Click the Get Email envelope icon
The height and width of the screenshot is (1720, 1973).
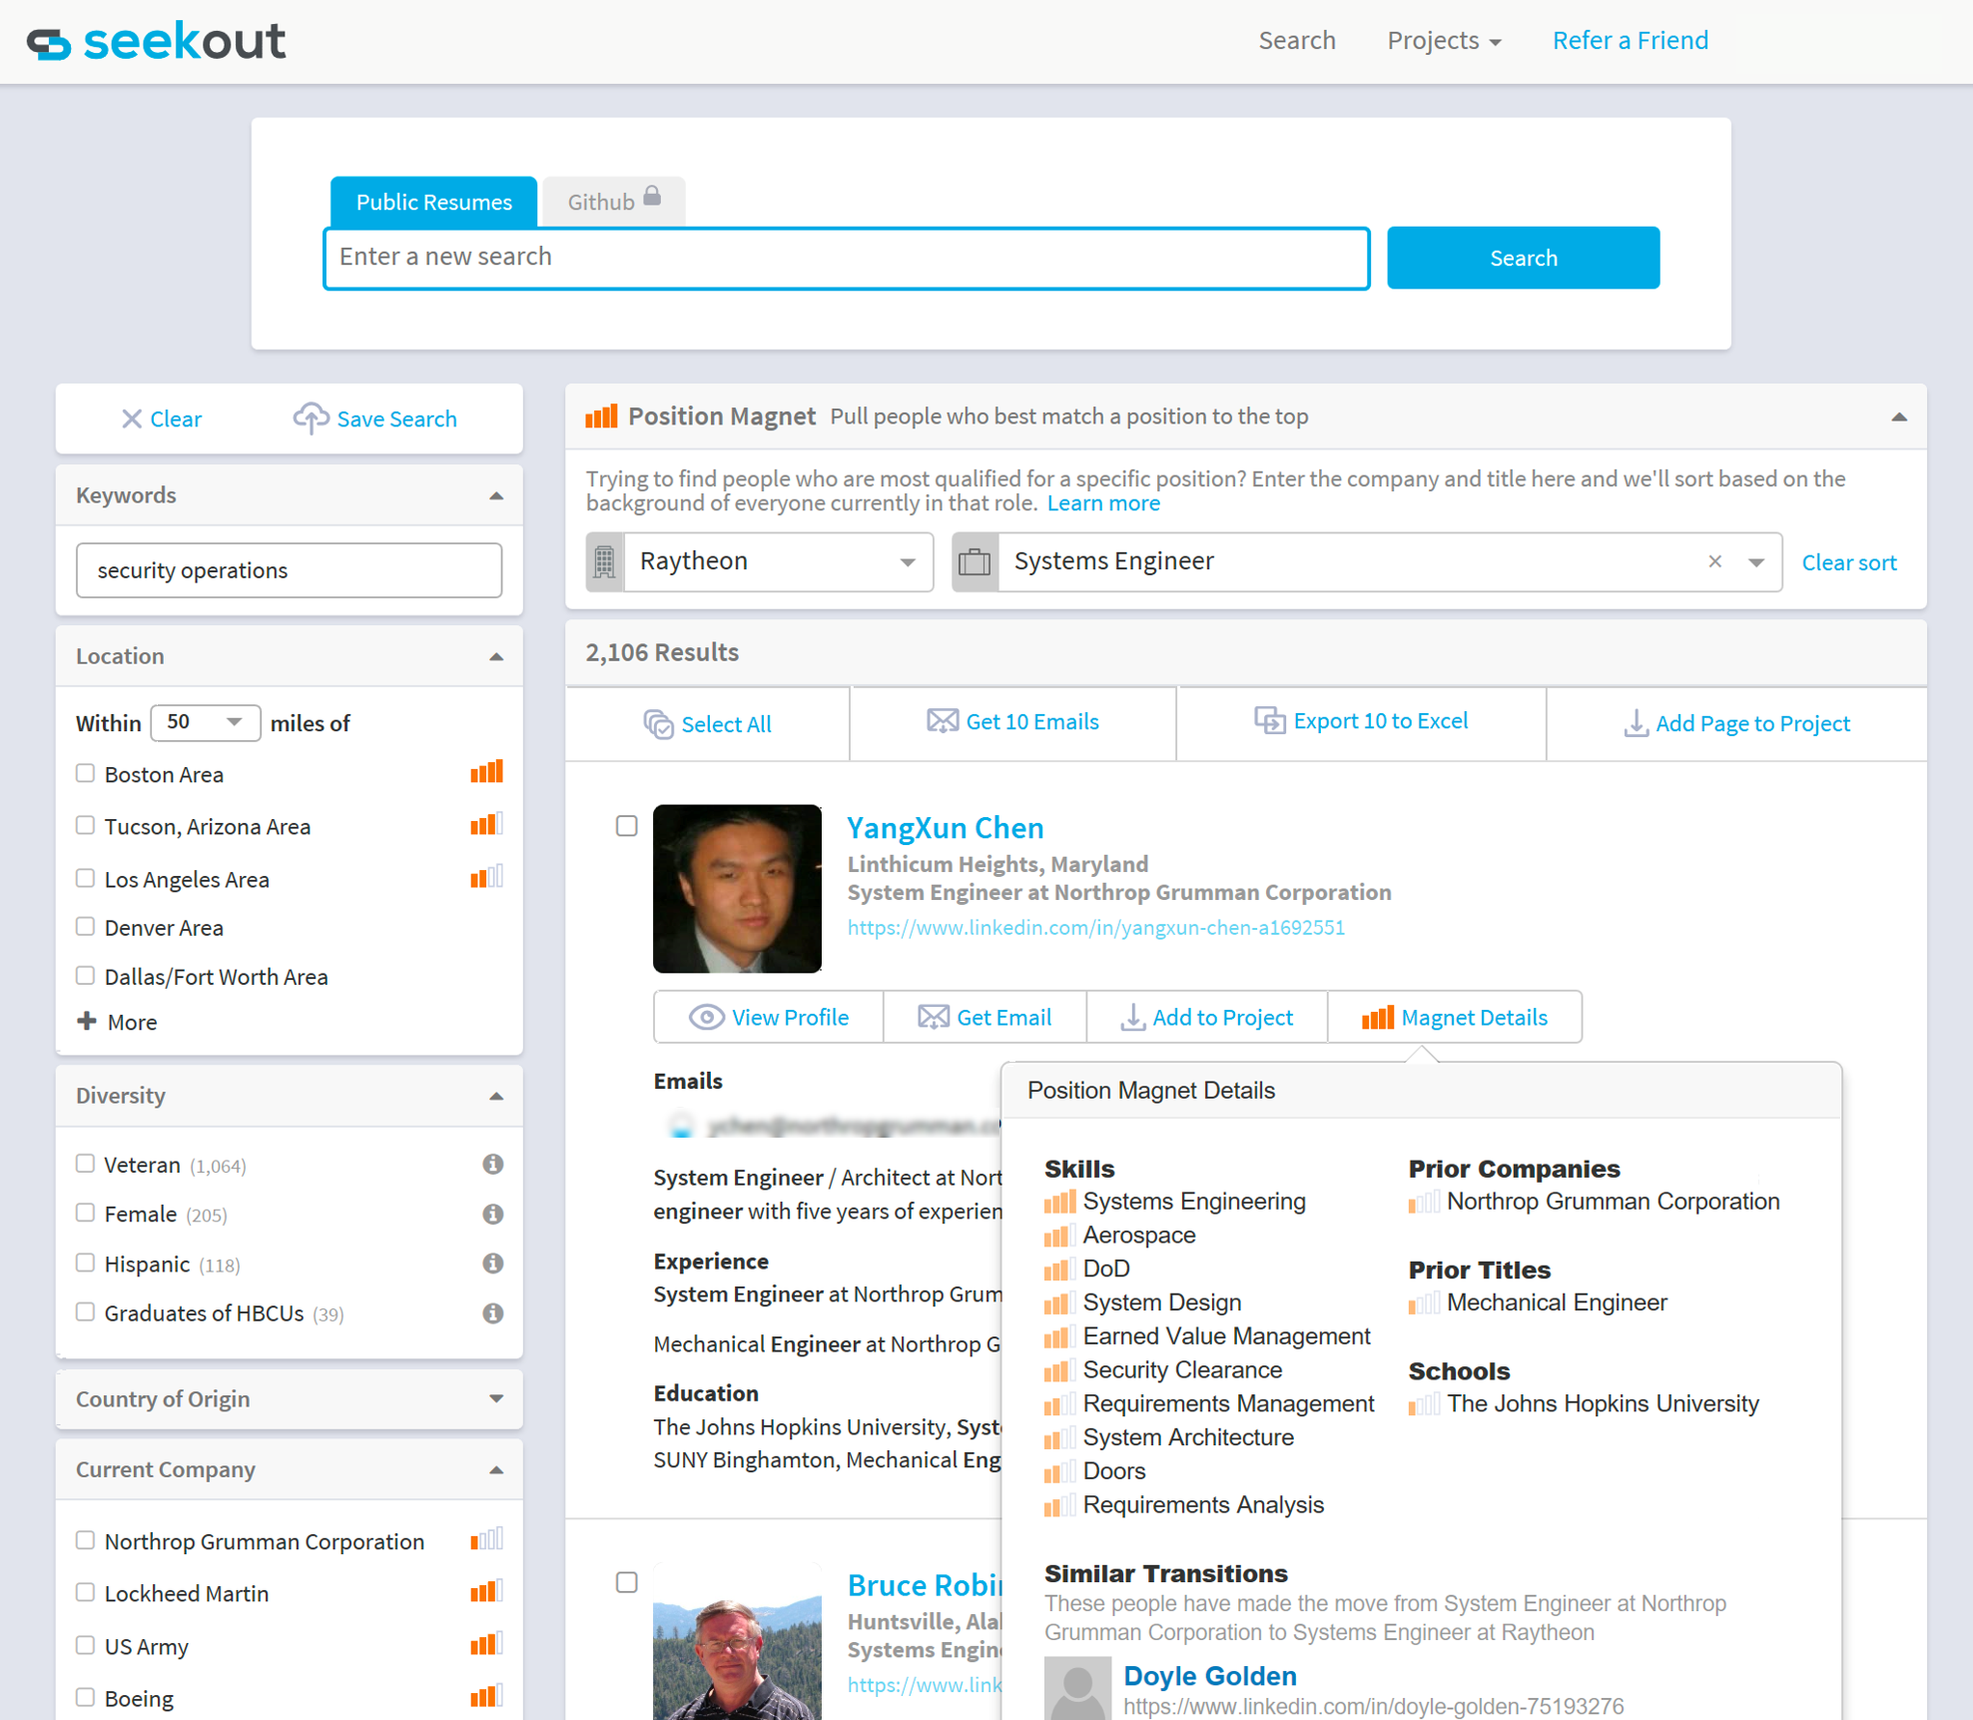tap(933, 1017)
